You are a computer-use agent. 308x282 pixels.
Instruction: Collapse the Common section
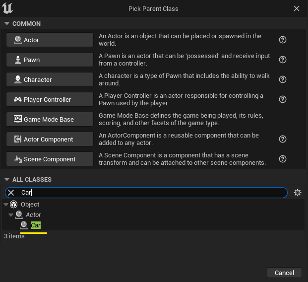click(7, 24)
